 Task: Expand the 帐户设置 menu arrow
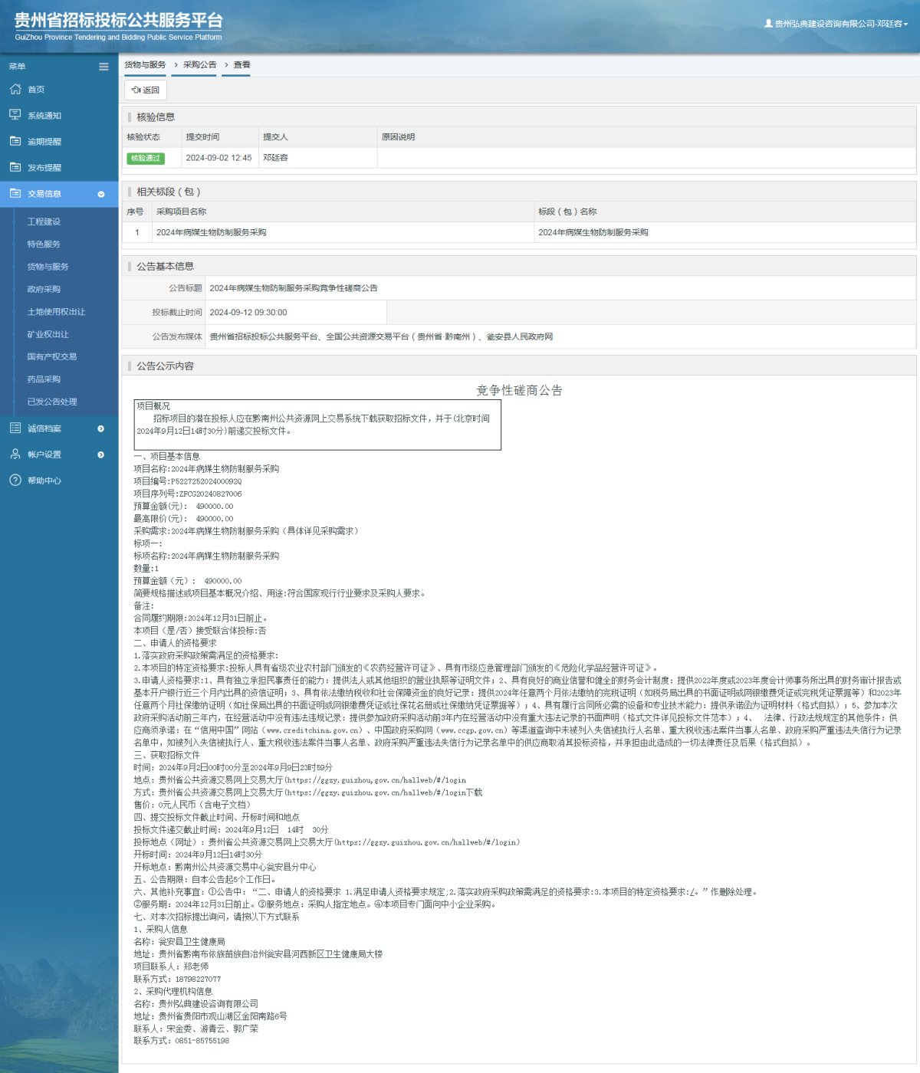[101, 454]
